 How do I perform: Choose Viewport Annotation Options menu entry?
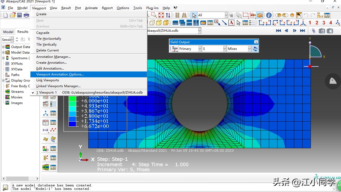tap(60, 74)
